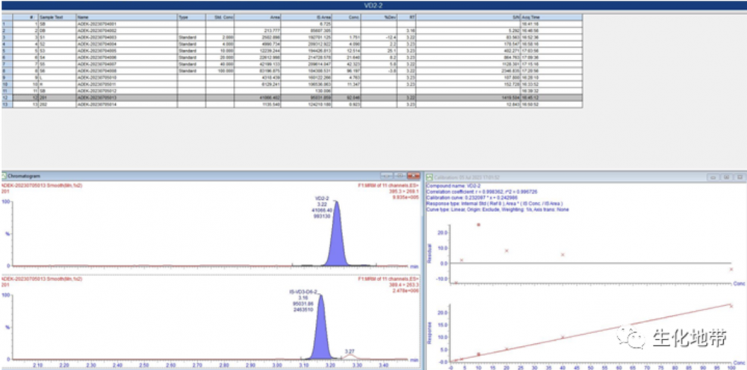Image resolution: width=747 pixels, height=370 pixels.
Task: Click the Curve type text line
Action: (x=498, y=210)
